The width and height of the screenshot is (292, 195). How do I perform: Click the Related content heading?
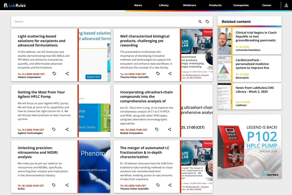tap(236, 22)
